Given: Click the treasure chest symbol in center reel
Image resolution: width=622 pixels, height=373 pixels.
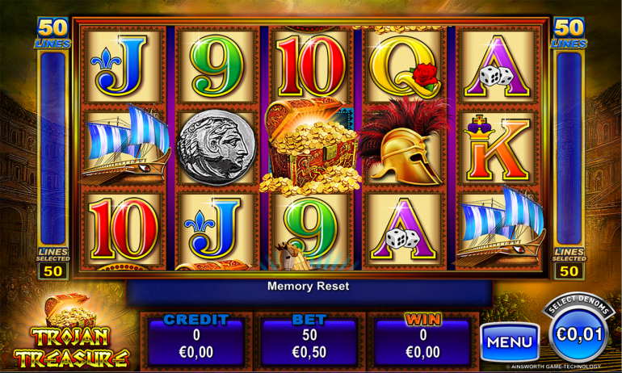Looking at the screenshot, I should 310,147.
